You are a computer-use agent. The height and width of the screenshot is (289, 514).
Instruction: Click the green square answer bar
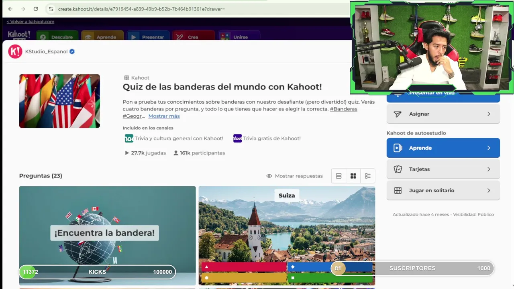pyautogui.click(x=331, y=278)
